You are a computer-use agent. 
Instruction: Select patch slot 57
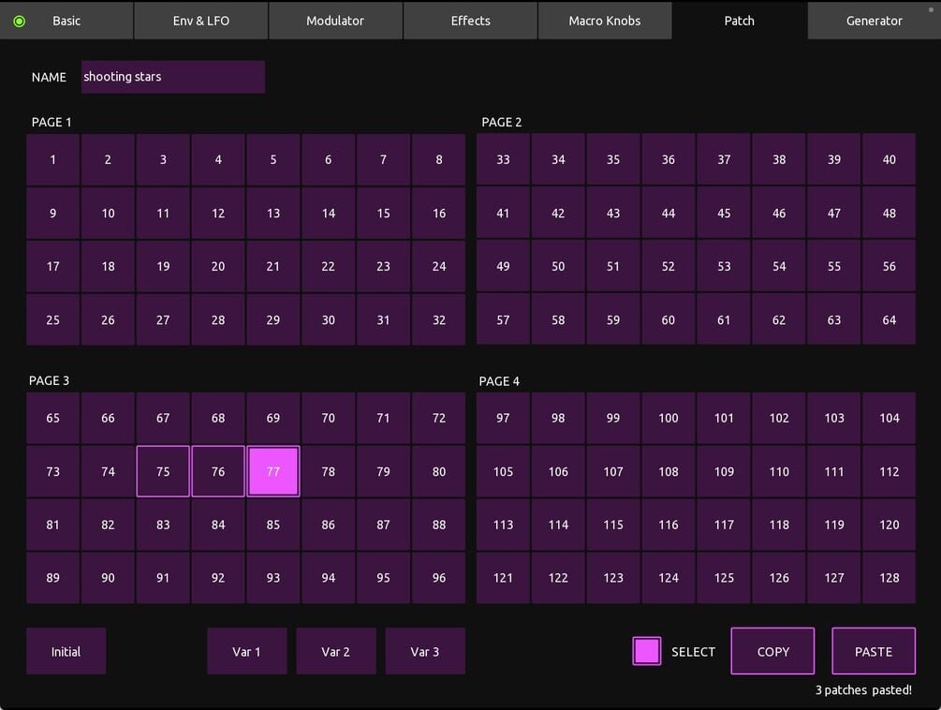coord(503,320)
